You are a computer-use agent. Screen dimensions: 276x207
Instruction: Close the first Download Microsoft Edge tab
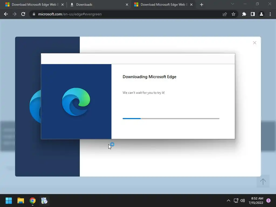[x=63, y=5]
